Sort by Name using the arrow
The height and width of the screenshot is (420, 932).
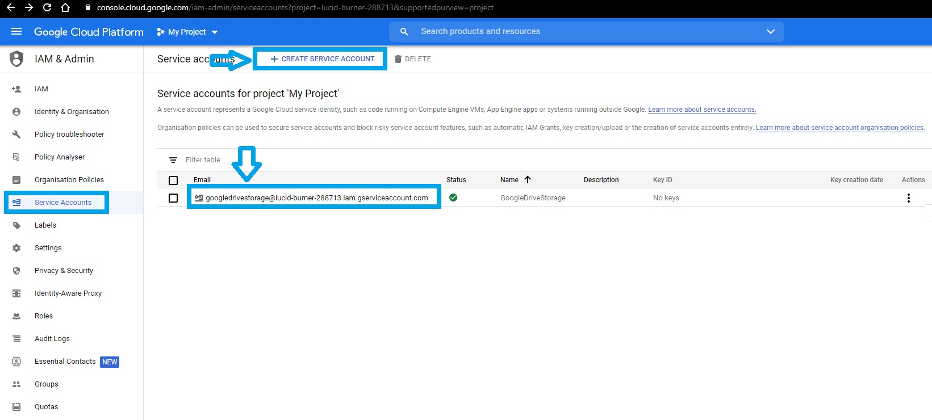(528, 179)
